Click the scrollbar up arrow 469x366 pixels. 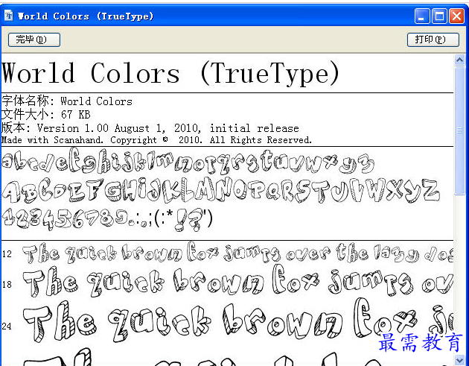click(459, 60)
